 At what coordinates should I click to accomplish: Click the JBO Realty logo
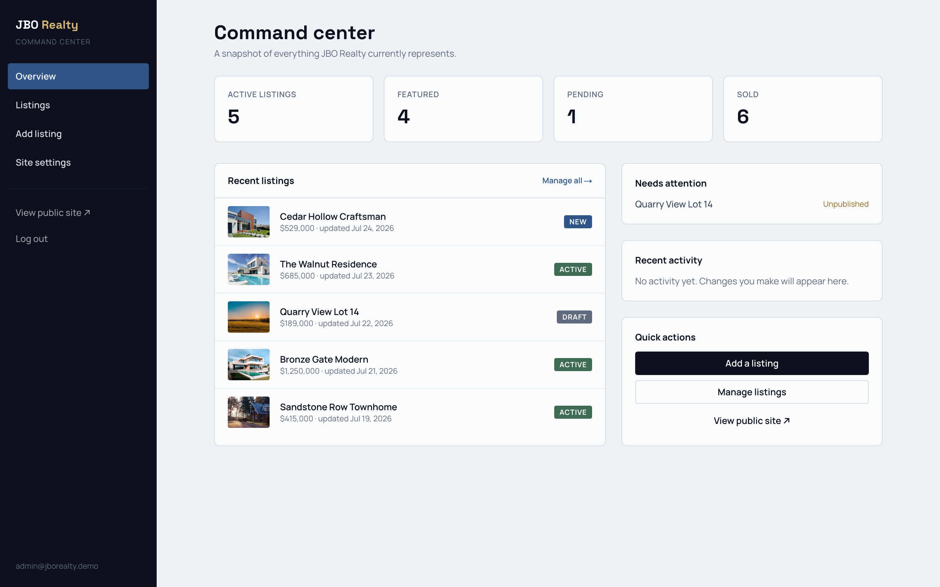click(47, 25)
